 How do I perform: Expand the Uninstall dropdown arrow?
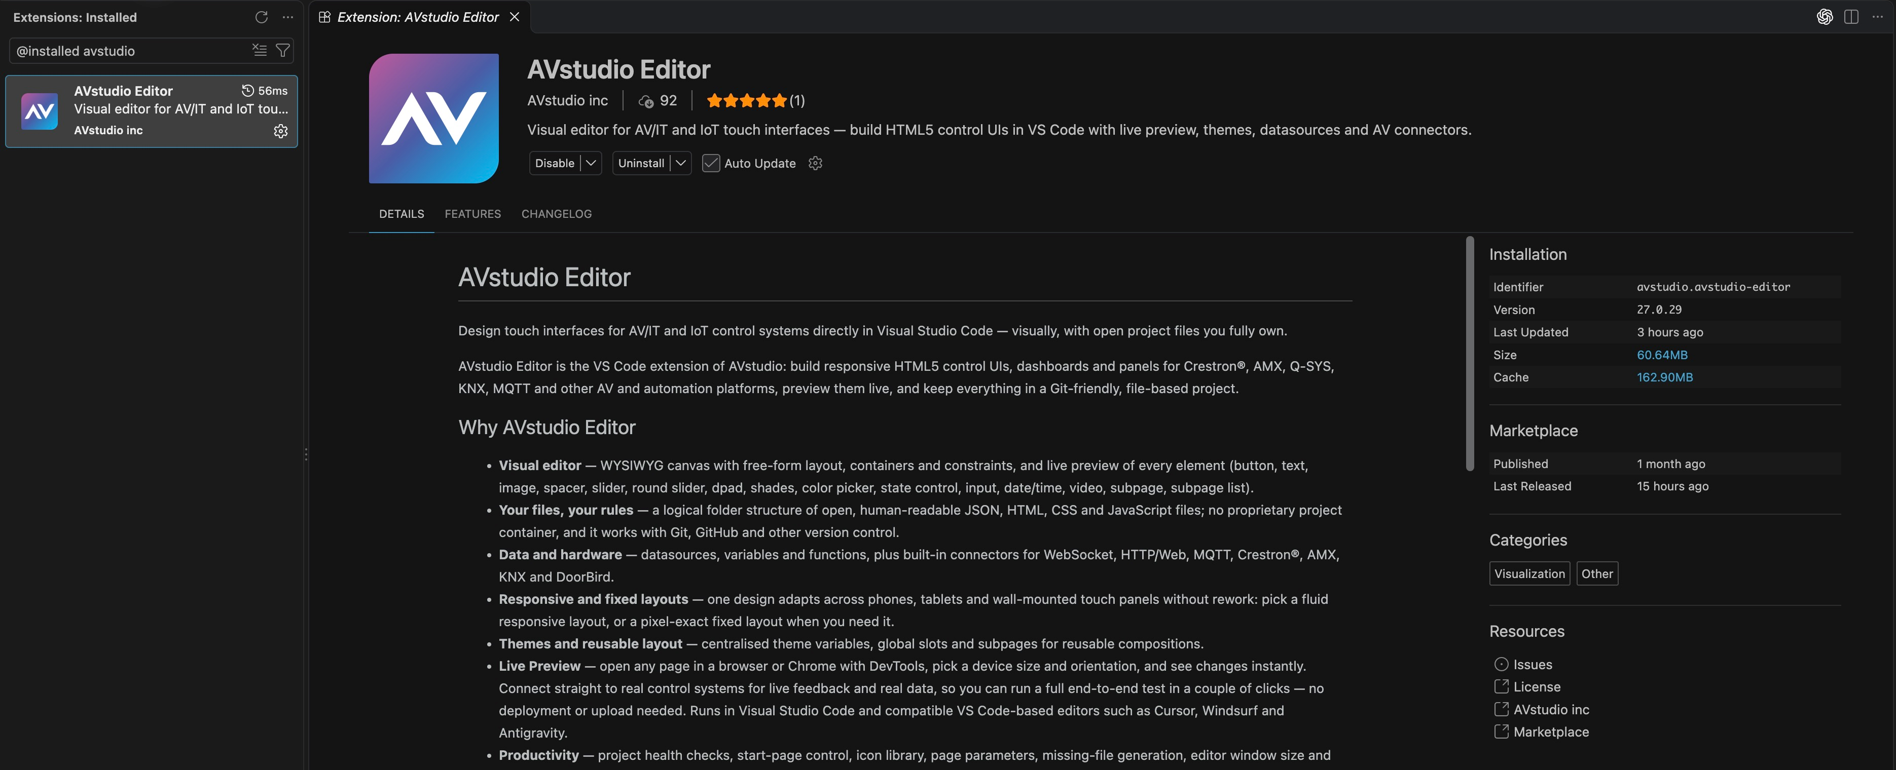click(x=681, y=163)
